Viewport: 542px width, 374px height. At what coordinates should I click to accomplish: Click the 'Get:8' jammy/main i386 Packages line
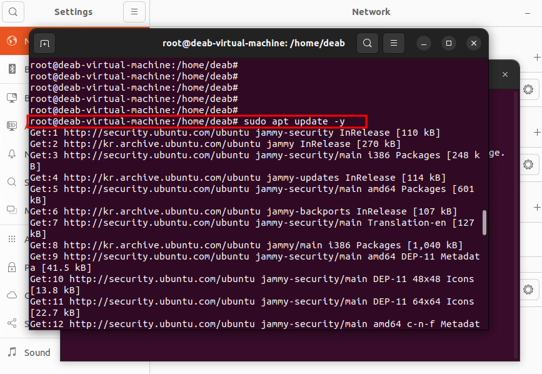coord(246,245)
